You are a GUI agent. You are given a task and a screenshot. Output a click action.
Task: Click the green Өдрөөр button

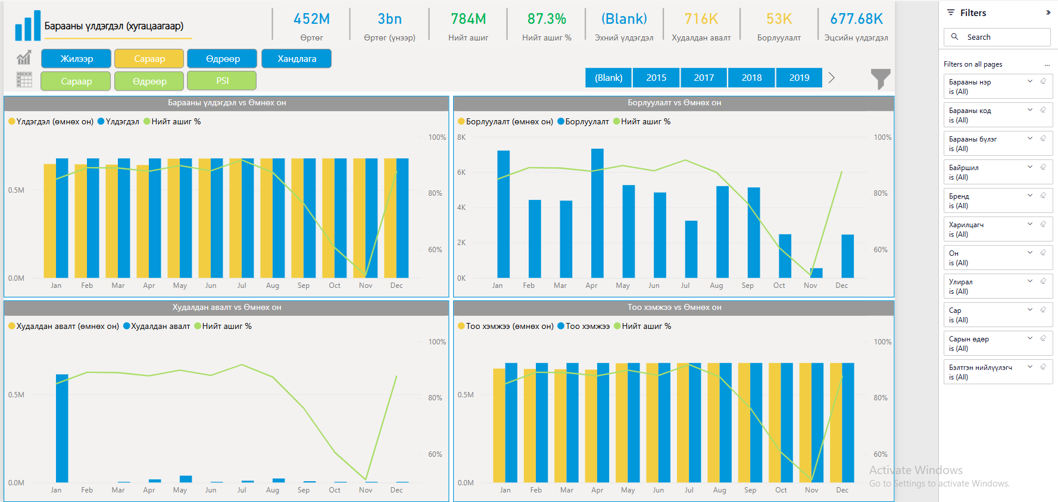149,81
